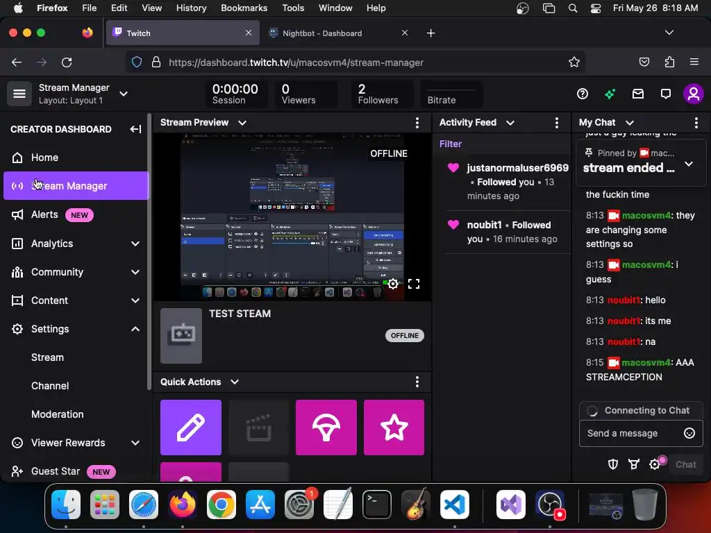Open Quick Actions three-dot options menu
The width and height of the screenshot is (711, 533).
pos(417,382)
